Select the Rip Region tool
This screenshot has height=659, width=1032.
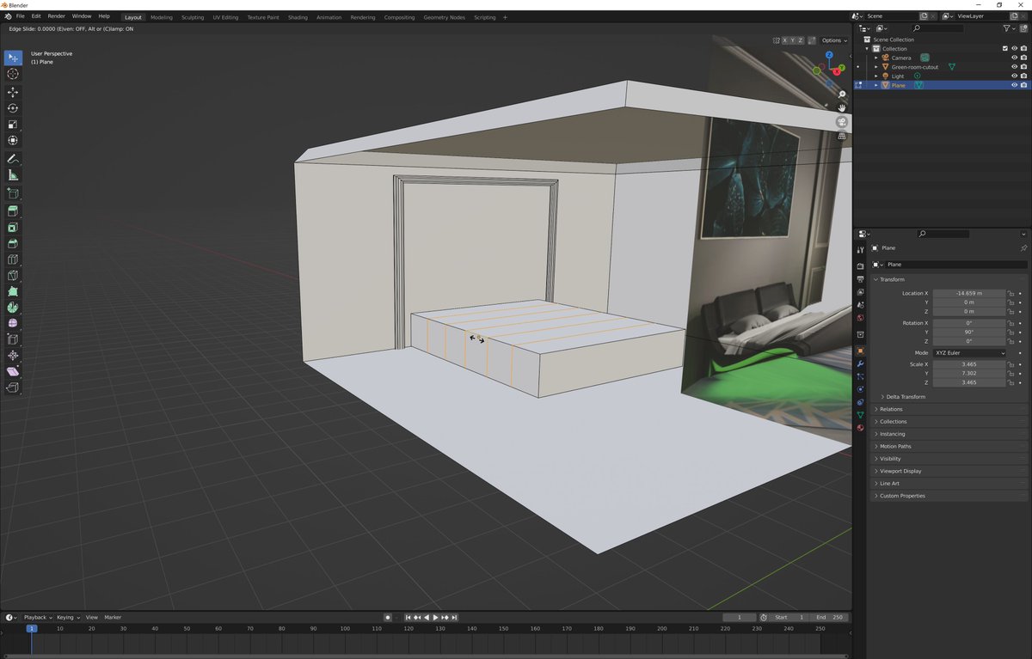[x=13, y=387]
